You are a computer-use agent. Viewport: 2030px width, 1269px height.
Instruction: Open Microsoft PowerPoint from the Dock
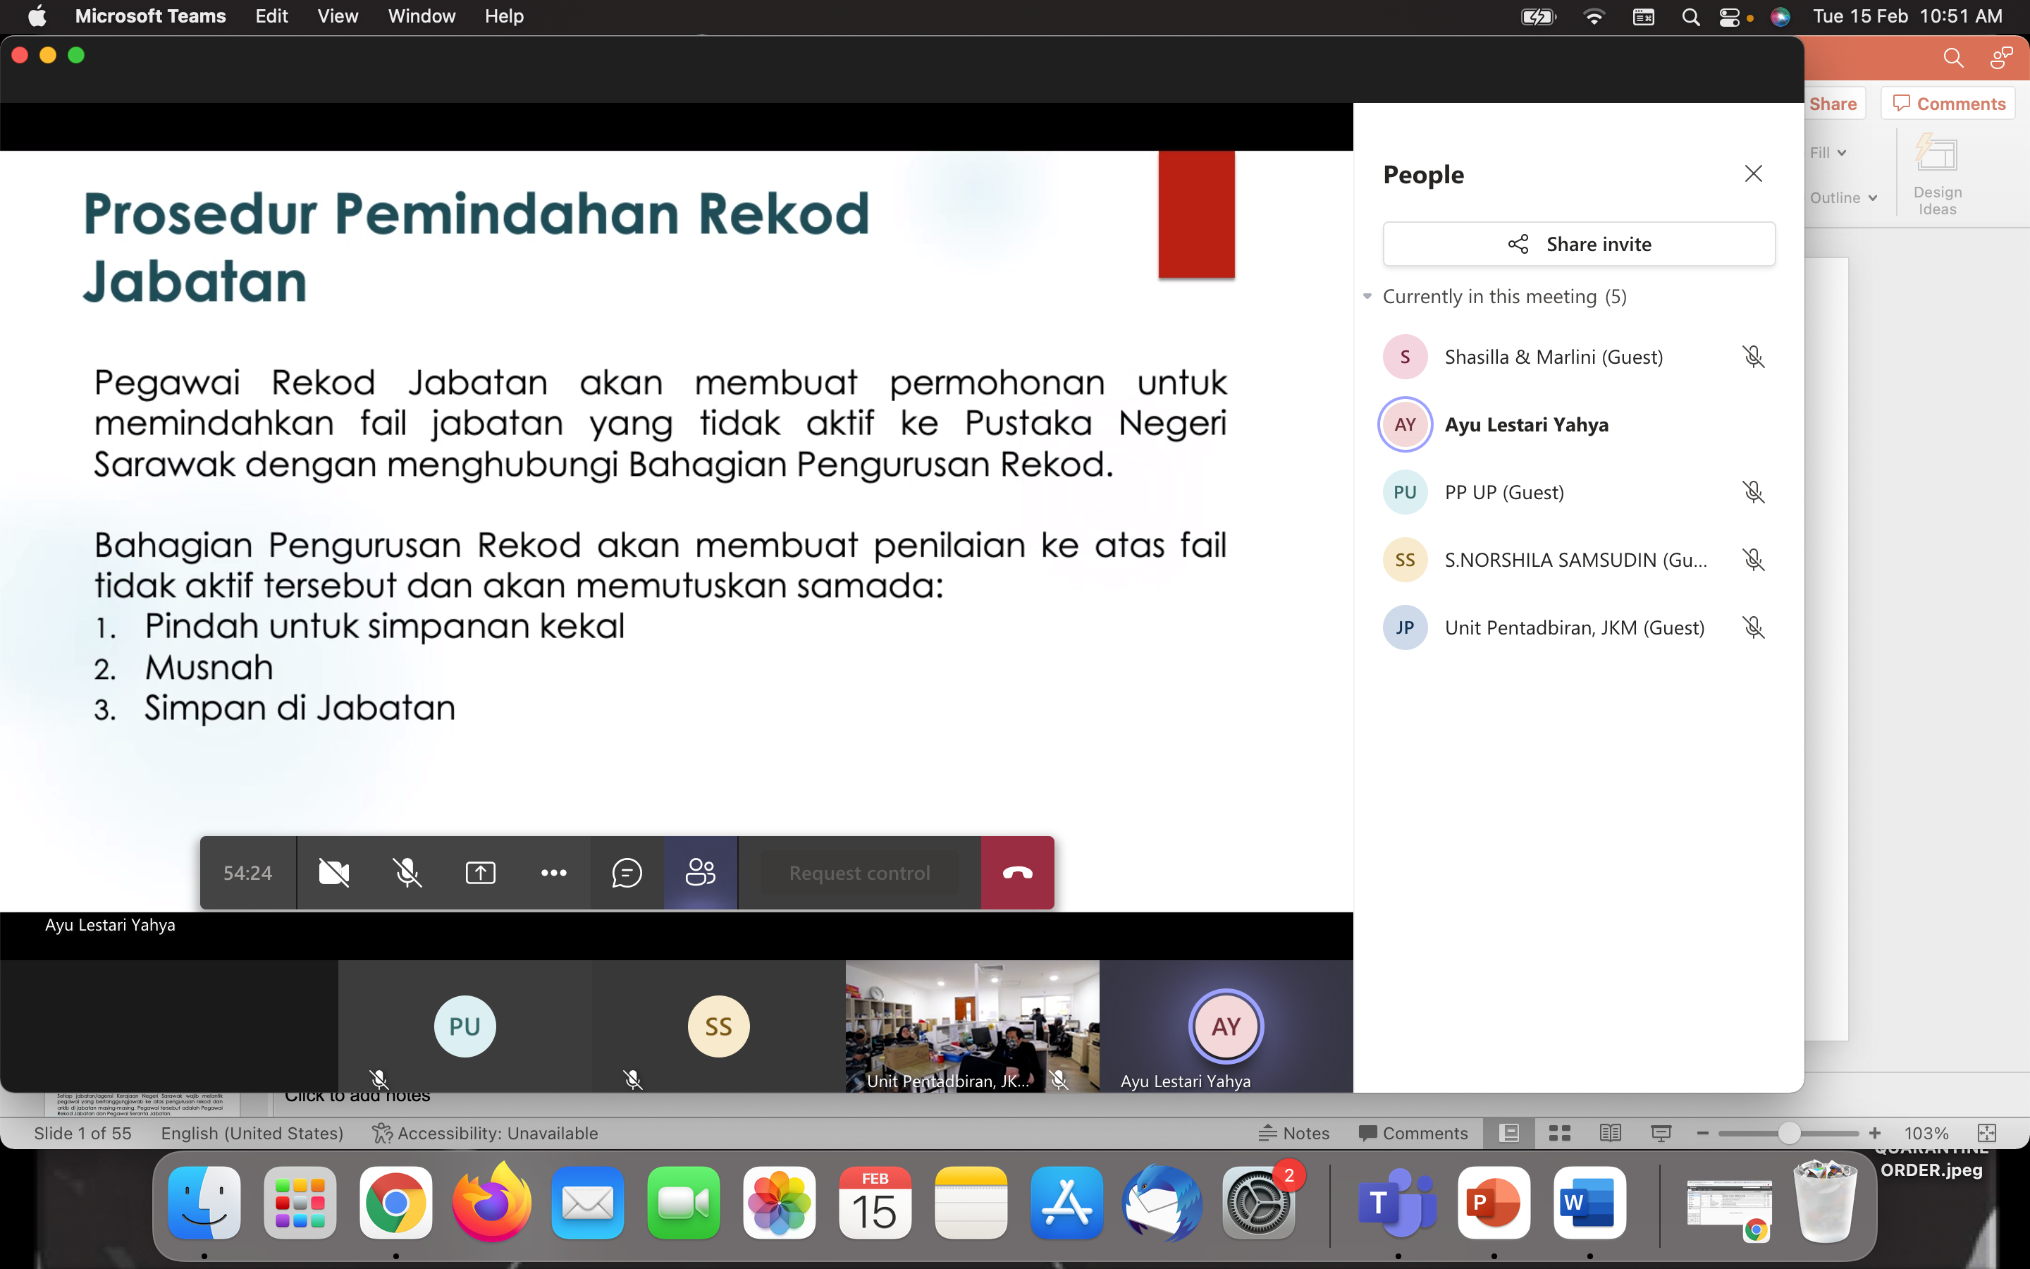pyautogui.click(x=1493, y=1202)
